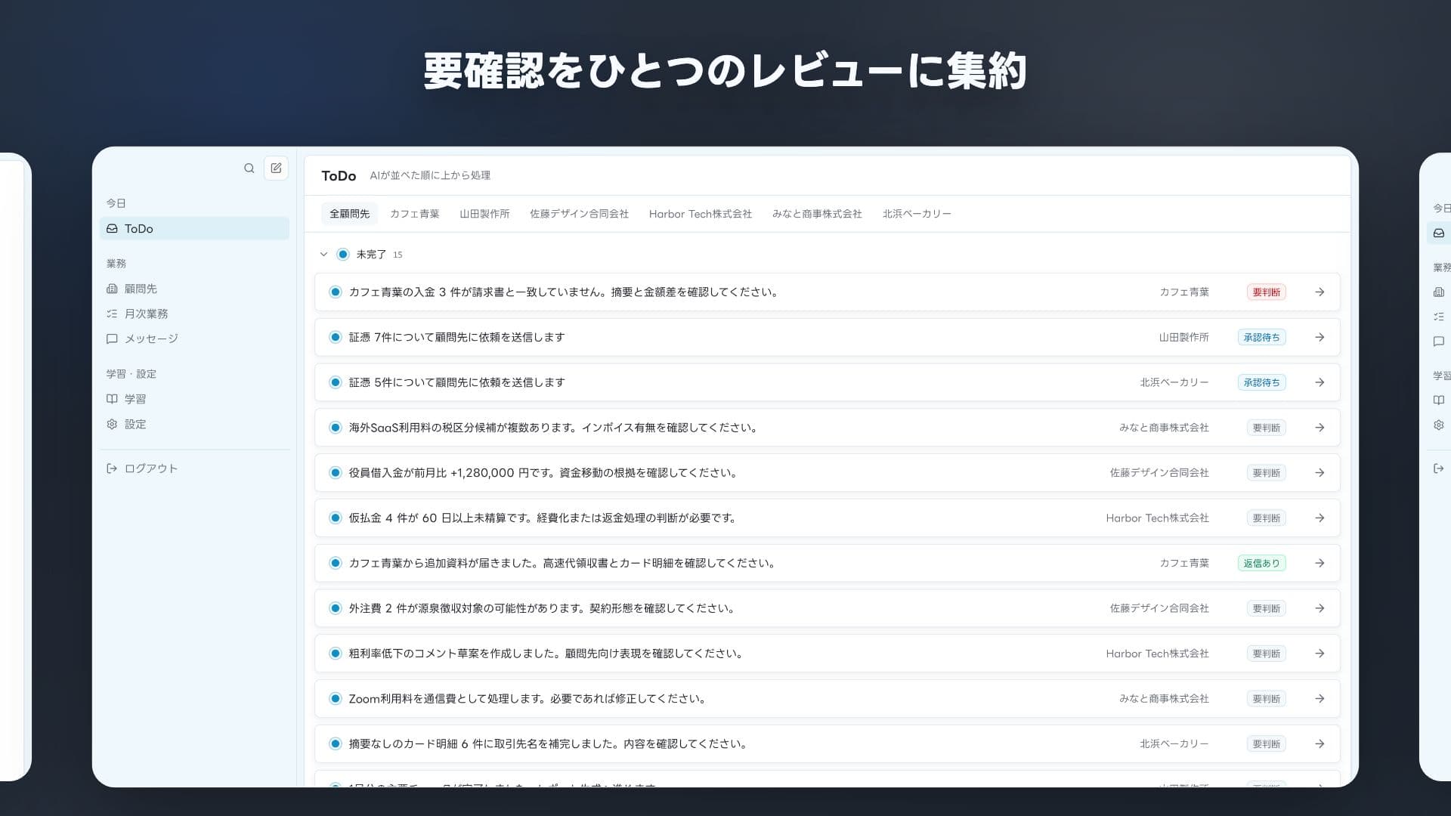Click 佐藤デザイン合同会社 label in 外注費 row

[1159, 608]
